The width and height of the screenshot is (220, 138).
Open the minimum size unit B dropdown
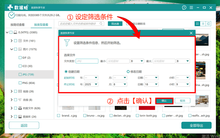(x=137, y=61)
